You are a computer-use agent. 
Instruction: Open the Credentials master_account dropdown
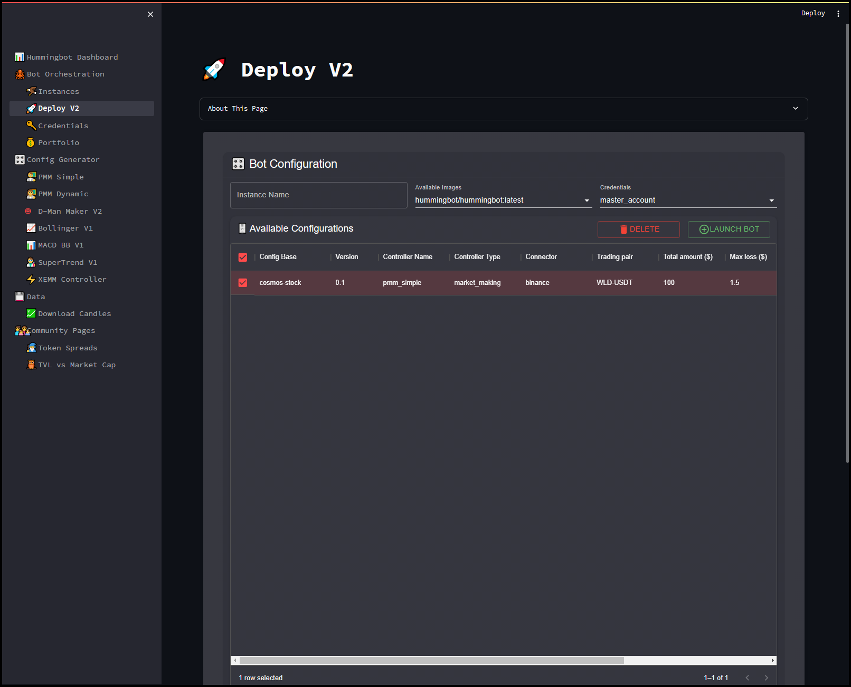687,201
